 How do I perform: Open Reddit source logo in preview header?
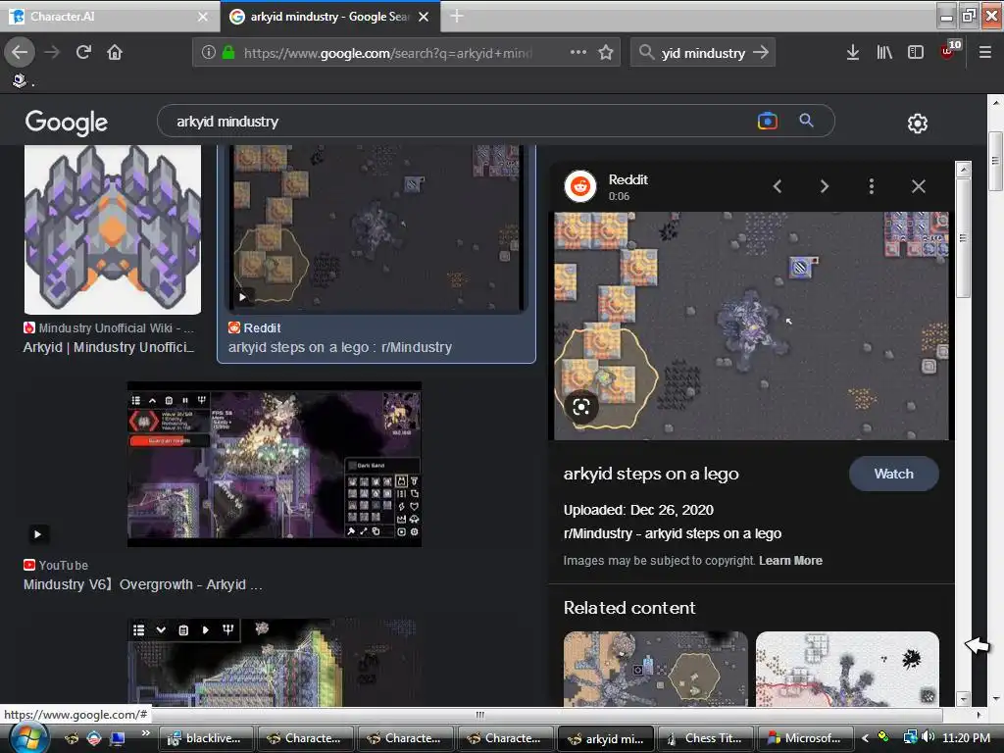580,186
